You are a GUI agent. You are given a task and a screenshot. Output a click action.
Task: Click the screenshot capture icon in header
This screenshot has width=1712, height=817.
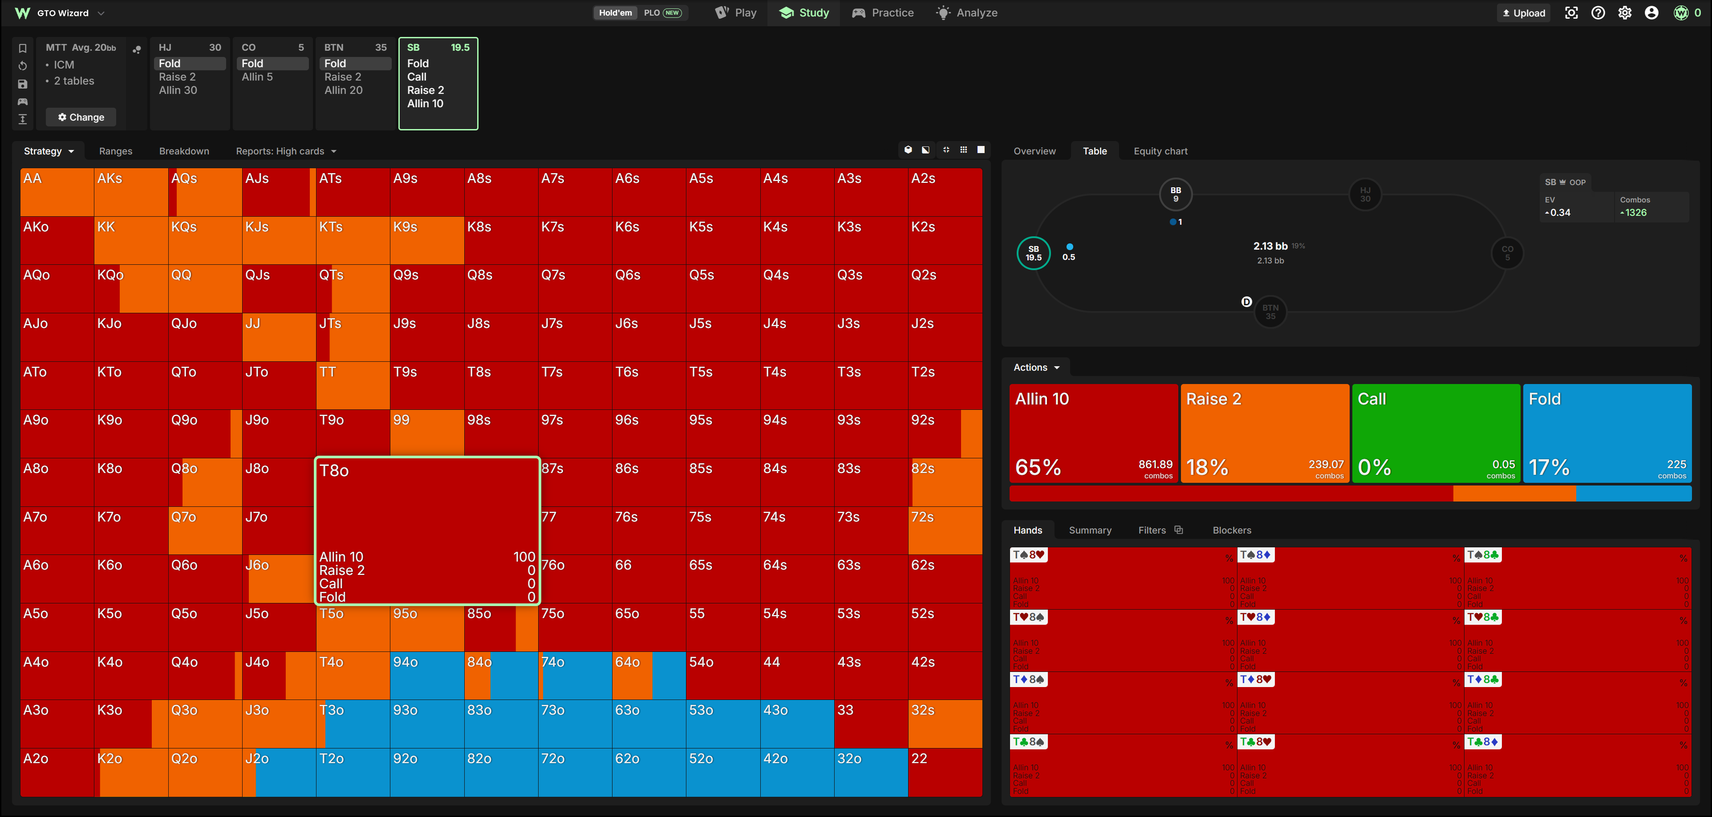click(x=1571, y=12)
